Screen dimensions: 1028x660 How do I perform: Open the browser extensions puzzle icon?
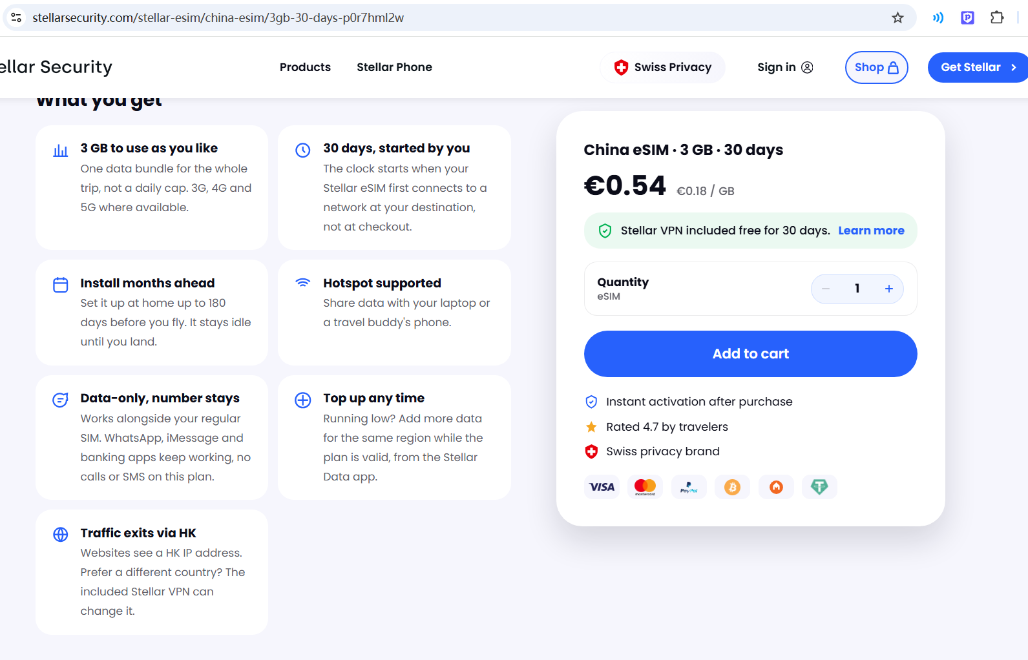(997, 17)
